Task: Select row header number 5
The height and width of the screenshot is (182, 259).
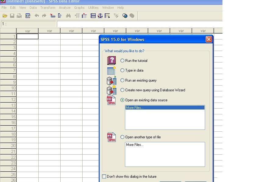Action: pyautogui.click(x=8, y=59)
